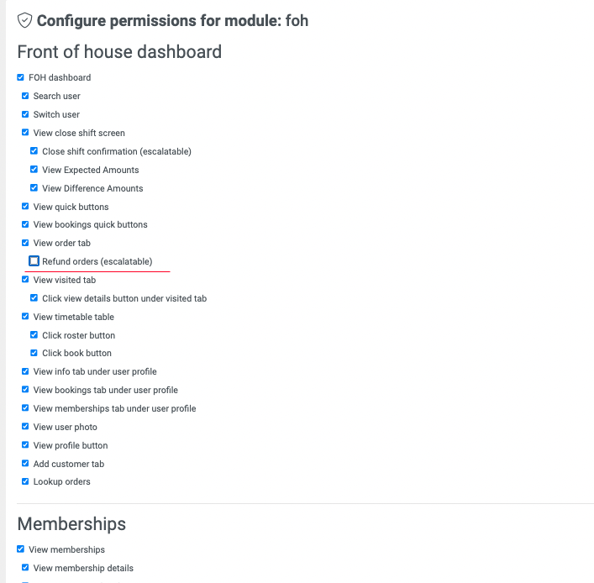Toggle the Switch user checkbox
The image size is (594, 583).
coord(25,114)
